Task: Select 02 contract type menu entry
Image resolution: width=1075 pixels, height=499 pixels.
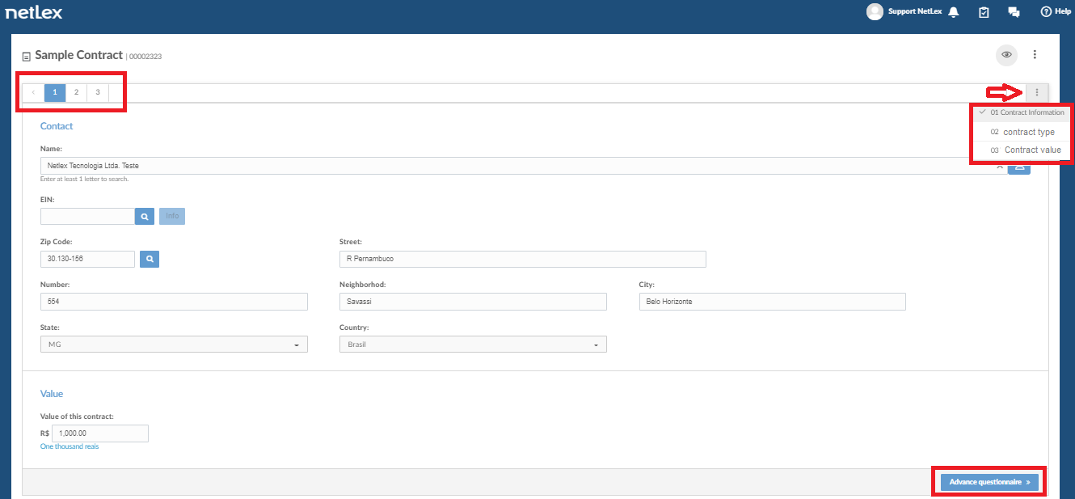Action: pyautogui.click(x=1022, y=132)
